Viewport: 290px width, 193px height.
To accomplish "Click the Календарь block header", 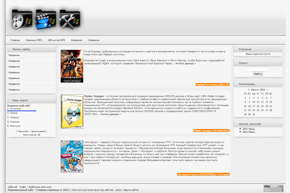I will [258, 84].
